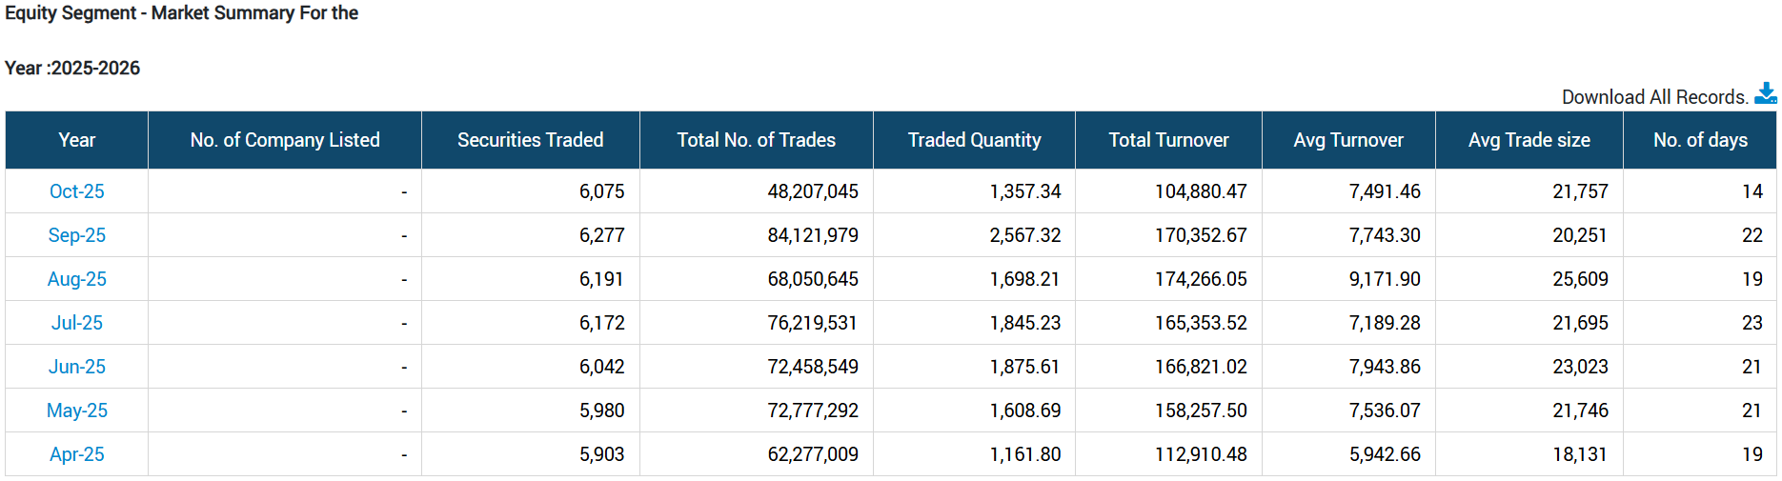Click the No. of Company Listed header
Image resolution: width=1782 pixels, height=481 pixels.
click(x=284, y=140)
